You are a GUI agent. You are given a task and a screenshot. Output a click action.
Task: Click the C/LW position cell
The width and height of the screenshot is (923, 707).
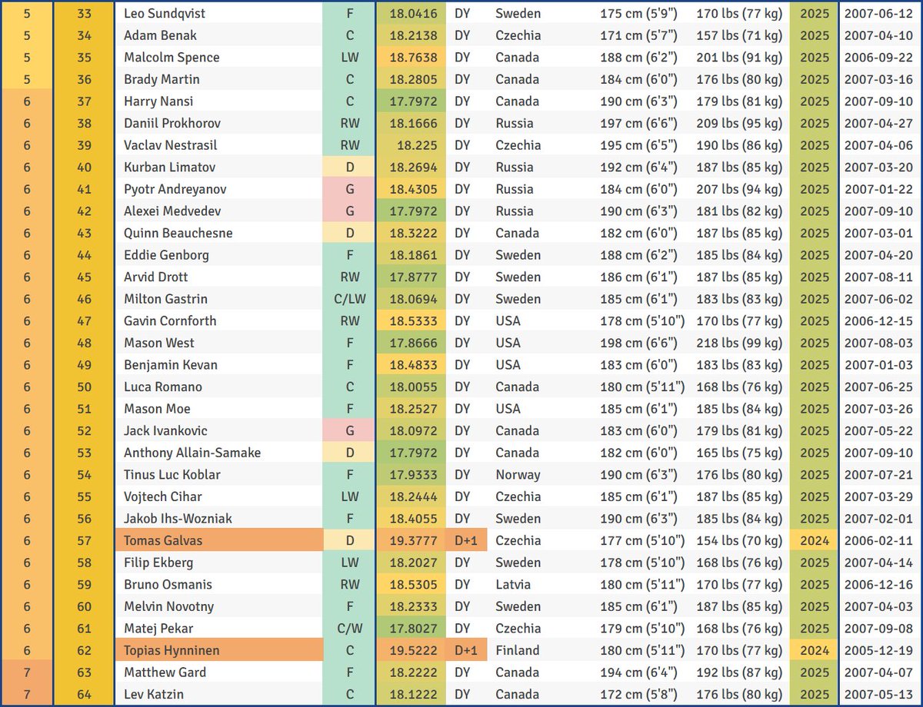(349, 299)
